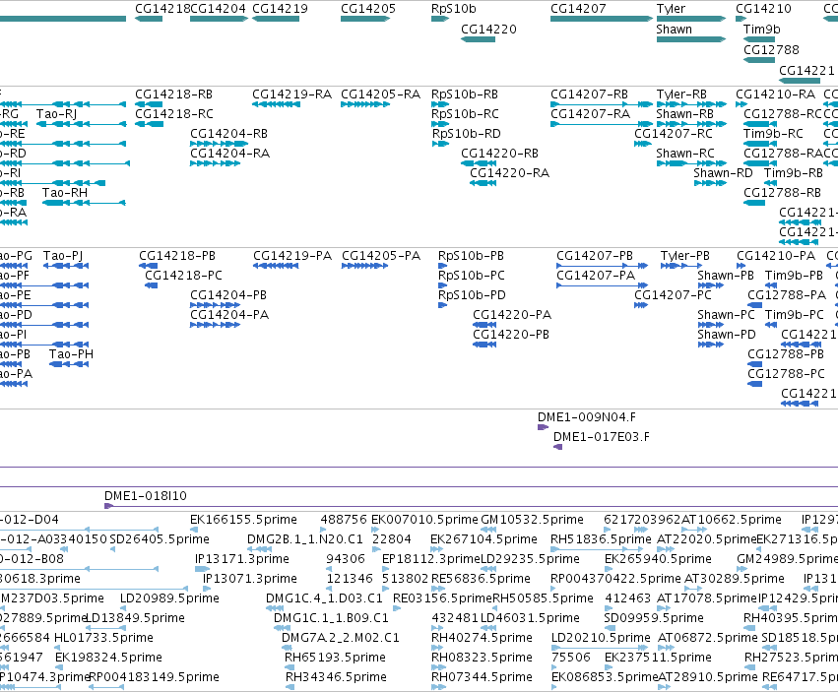Select the 'CG12788-RB' transcript label
Viewport: 838px width, 692px height.
783,193
